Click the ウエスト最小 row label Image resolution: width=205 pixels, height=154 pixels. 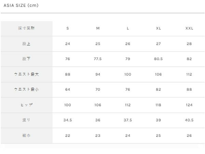click(x=26, y=89)
